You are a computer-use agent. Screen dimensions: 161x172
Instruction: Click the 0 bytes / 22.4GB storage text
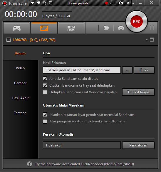(56, 16)
